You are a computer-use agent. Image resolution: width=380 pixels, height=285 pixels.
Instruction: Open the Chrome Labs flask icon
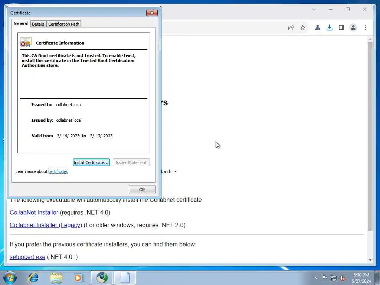pos(318,27)
